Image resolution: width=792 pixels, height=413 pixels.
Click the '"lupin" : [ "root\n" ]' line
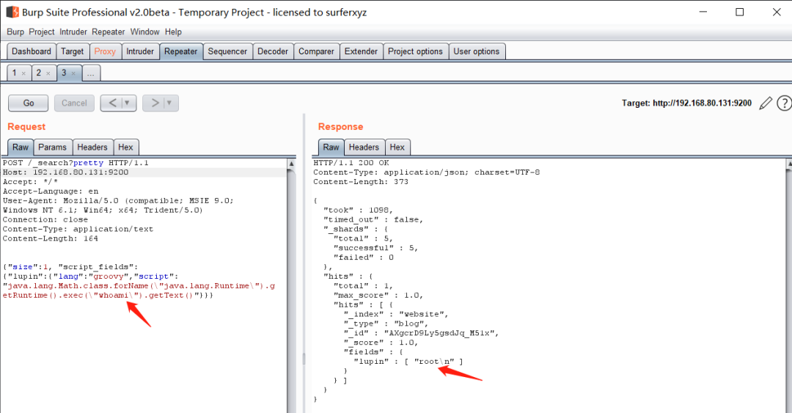[x=408, y=362]
